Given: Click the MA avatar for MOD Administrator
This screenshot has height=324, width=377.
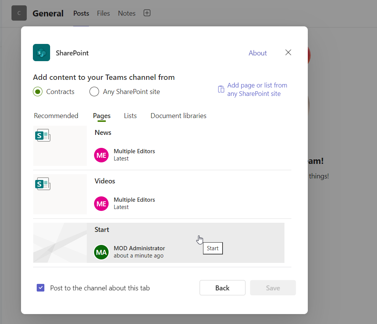Looking at the screenshot, I should pyautogui.click(x=101, y=252).
